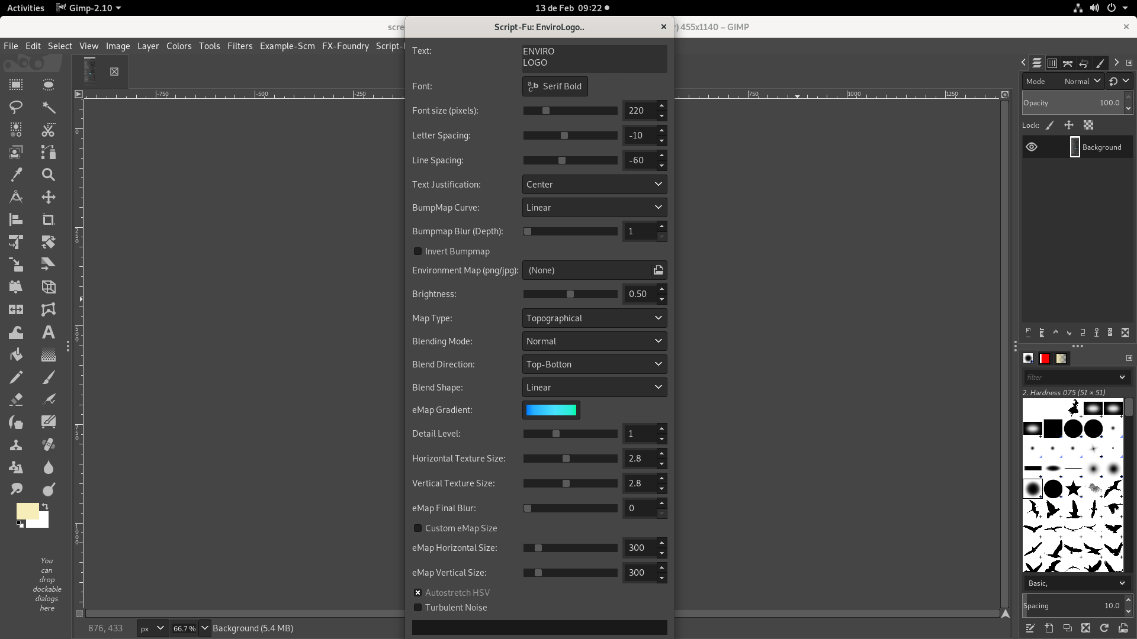1137x639 pixels.
Task: Select the Pencil tool
Action: tap(16, 377)
